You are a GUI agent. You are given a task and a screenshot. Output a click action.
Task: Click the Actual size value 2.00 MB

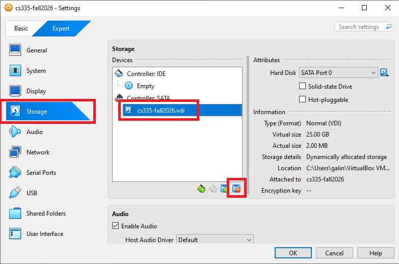[317, 145]
